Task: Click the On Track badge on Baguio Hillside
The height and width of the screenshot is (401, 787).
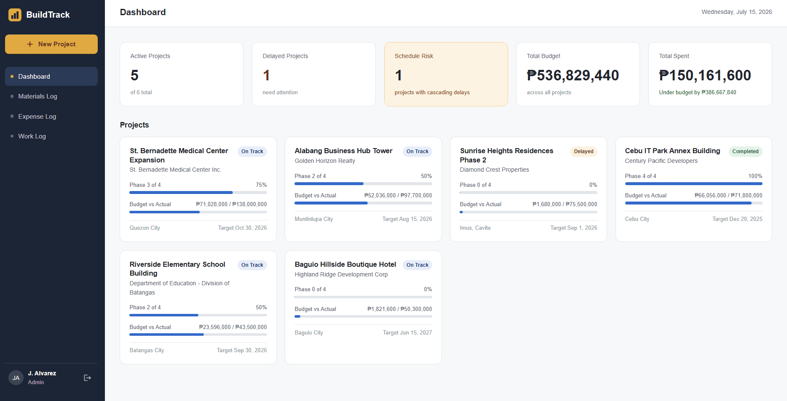Action: click(x=418, y=265)
